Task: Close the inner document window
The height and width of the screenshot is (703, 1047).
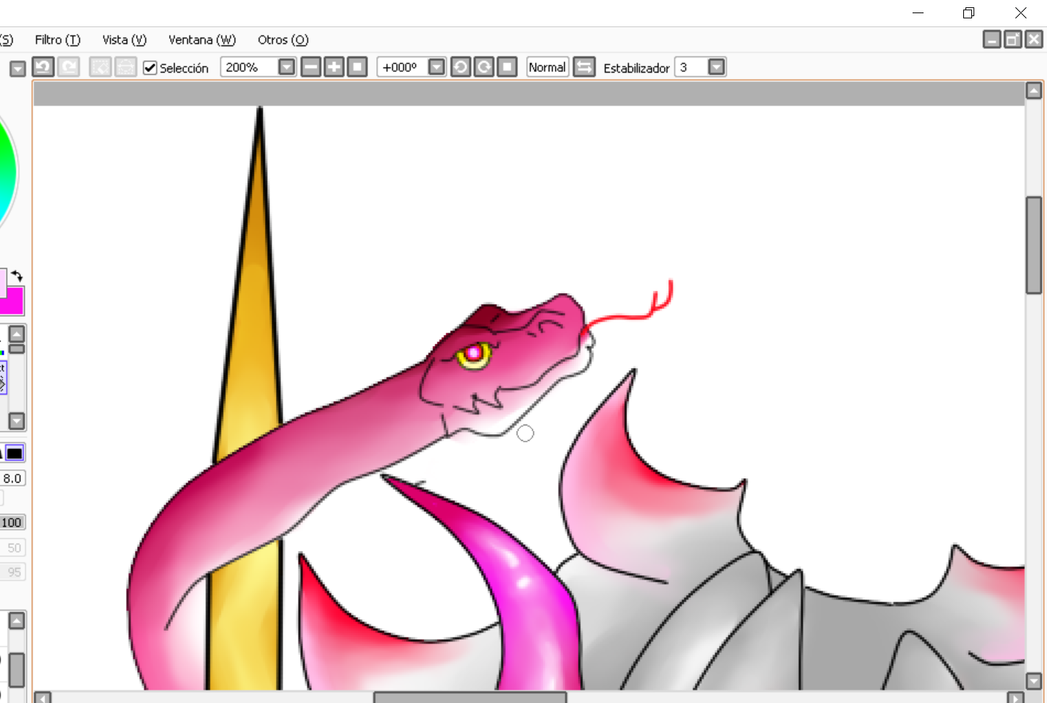Action: 1034,40
